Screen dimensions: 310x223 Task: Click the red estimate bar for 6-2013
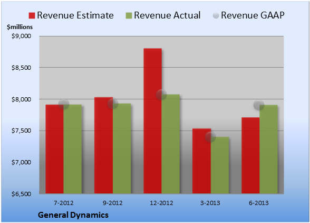pos(250,155)
